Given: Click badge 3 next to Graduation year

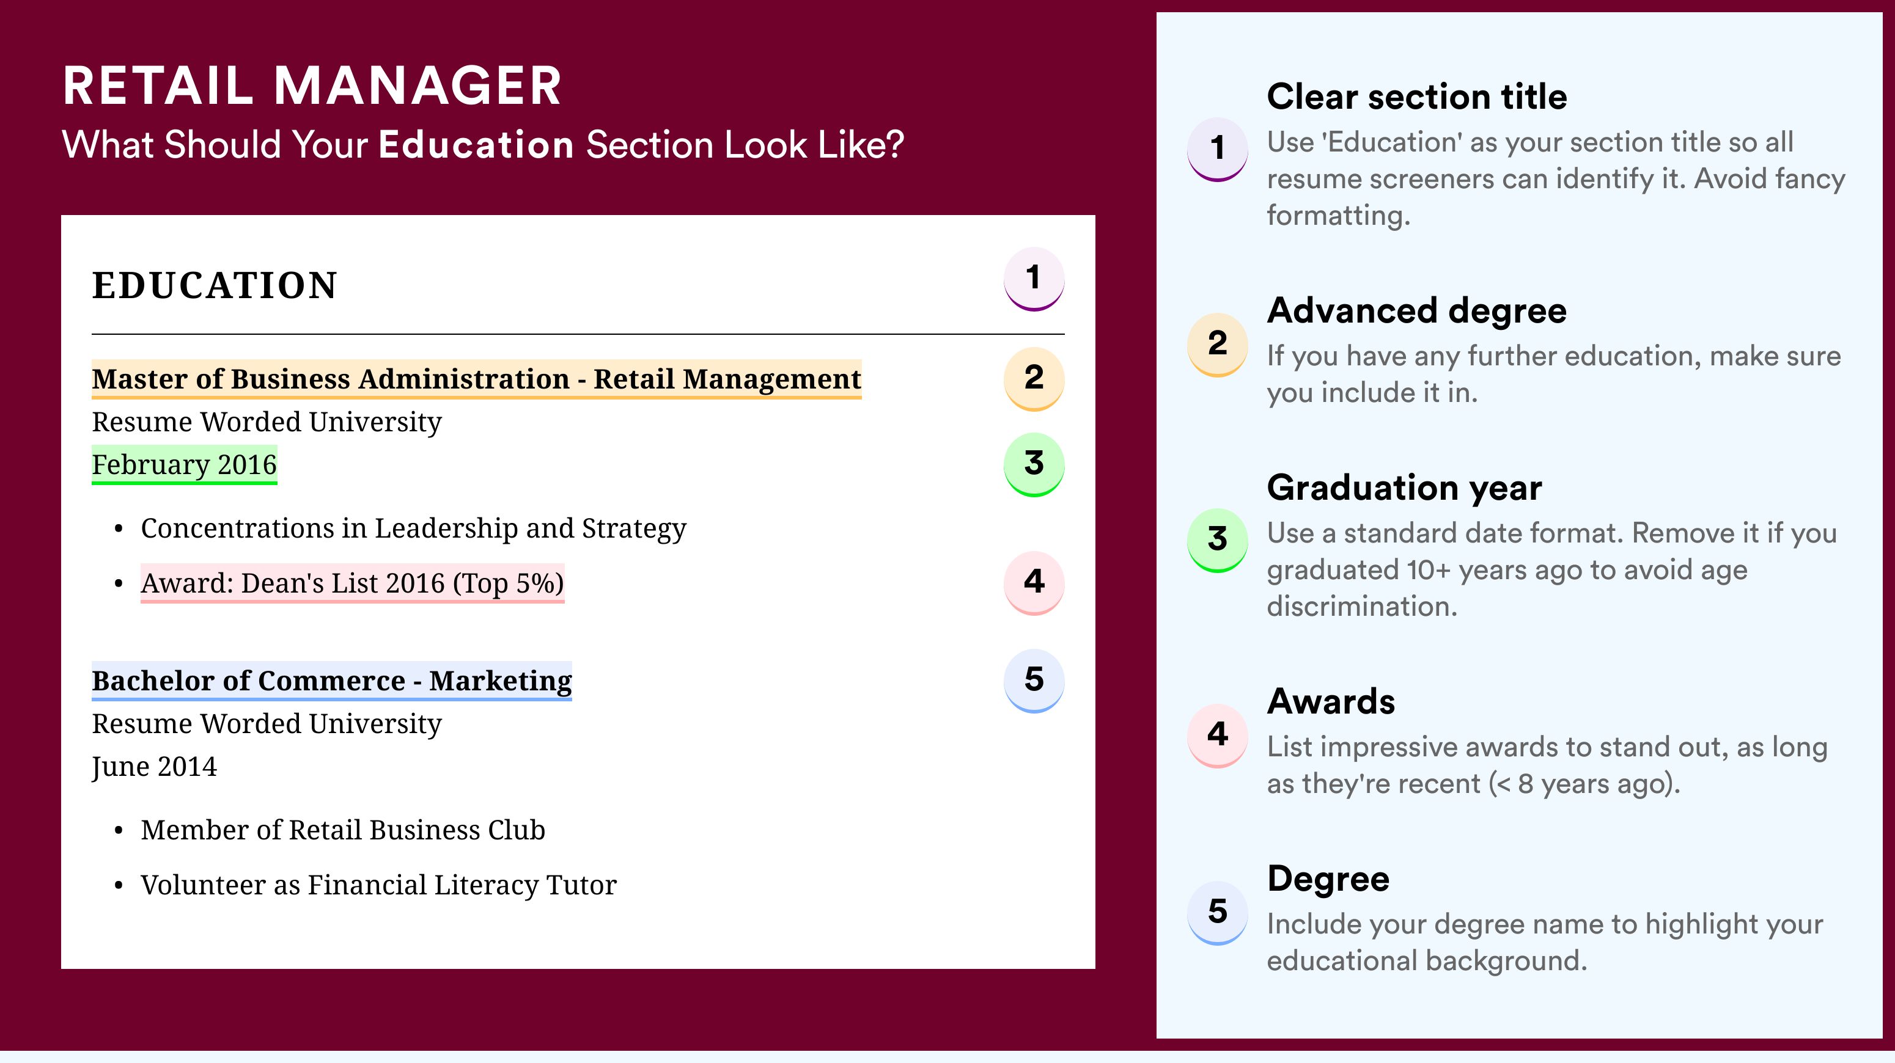Looking at the screenshot, I should 1218,540.
